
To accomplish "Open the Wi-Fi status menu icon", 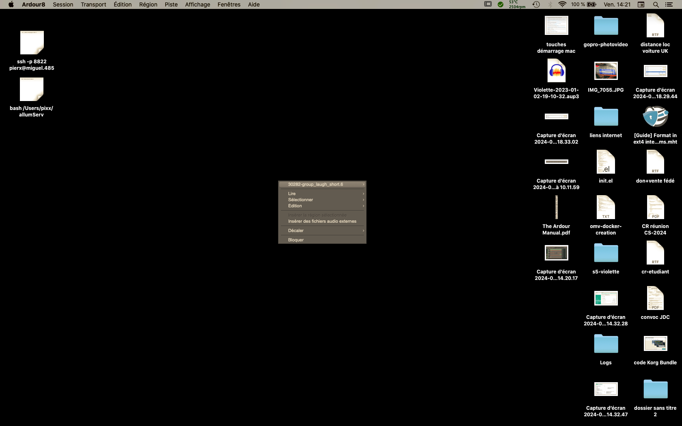I will 562,4.
